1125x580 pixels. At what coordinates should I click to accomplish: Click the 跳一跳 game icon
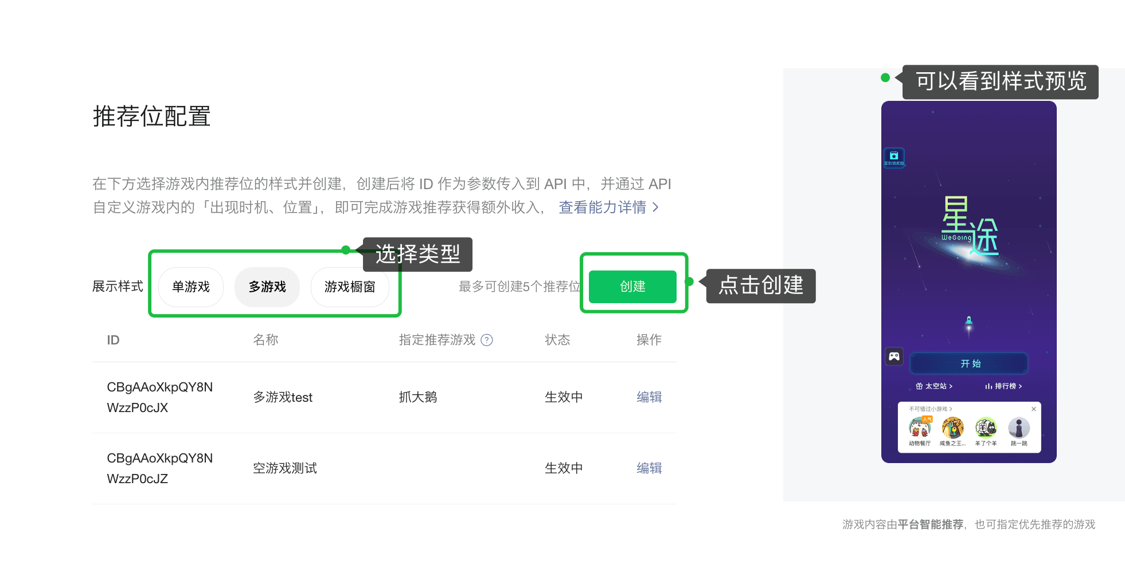point(1019,428)
